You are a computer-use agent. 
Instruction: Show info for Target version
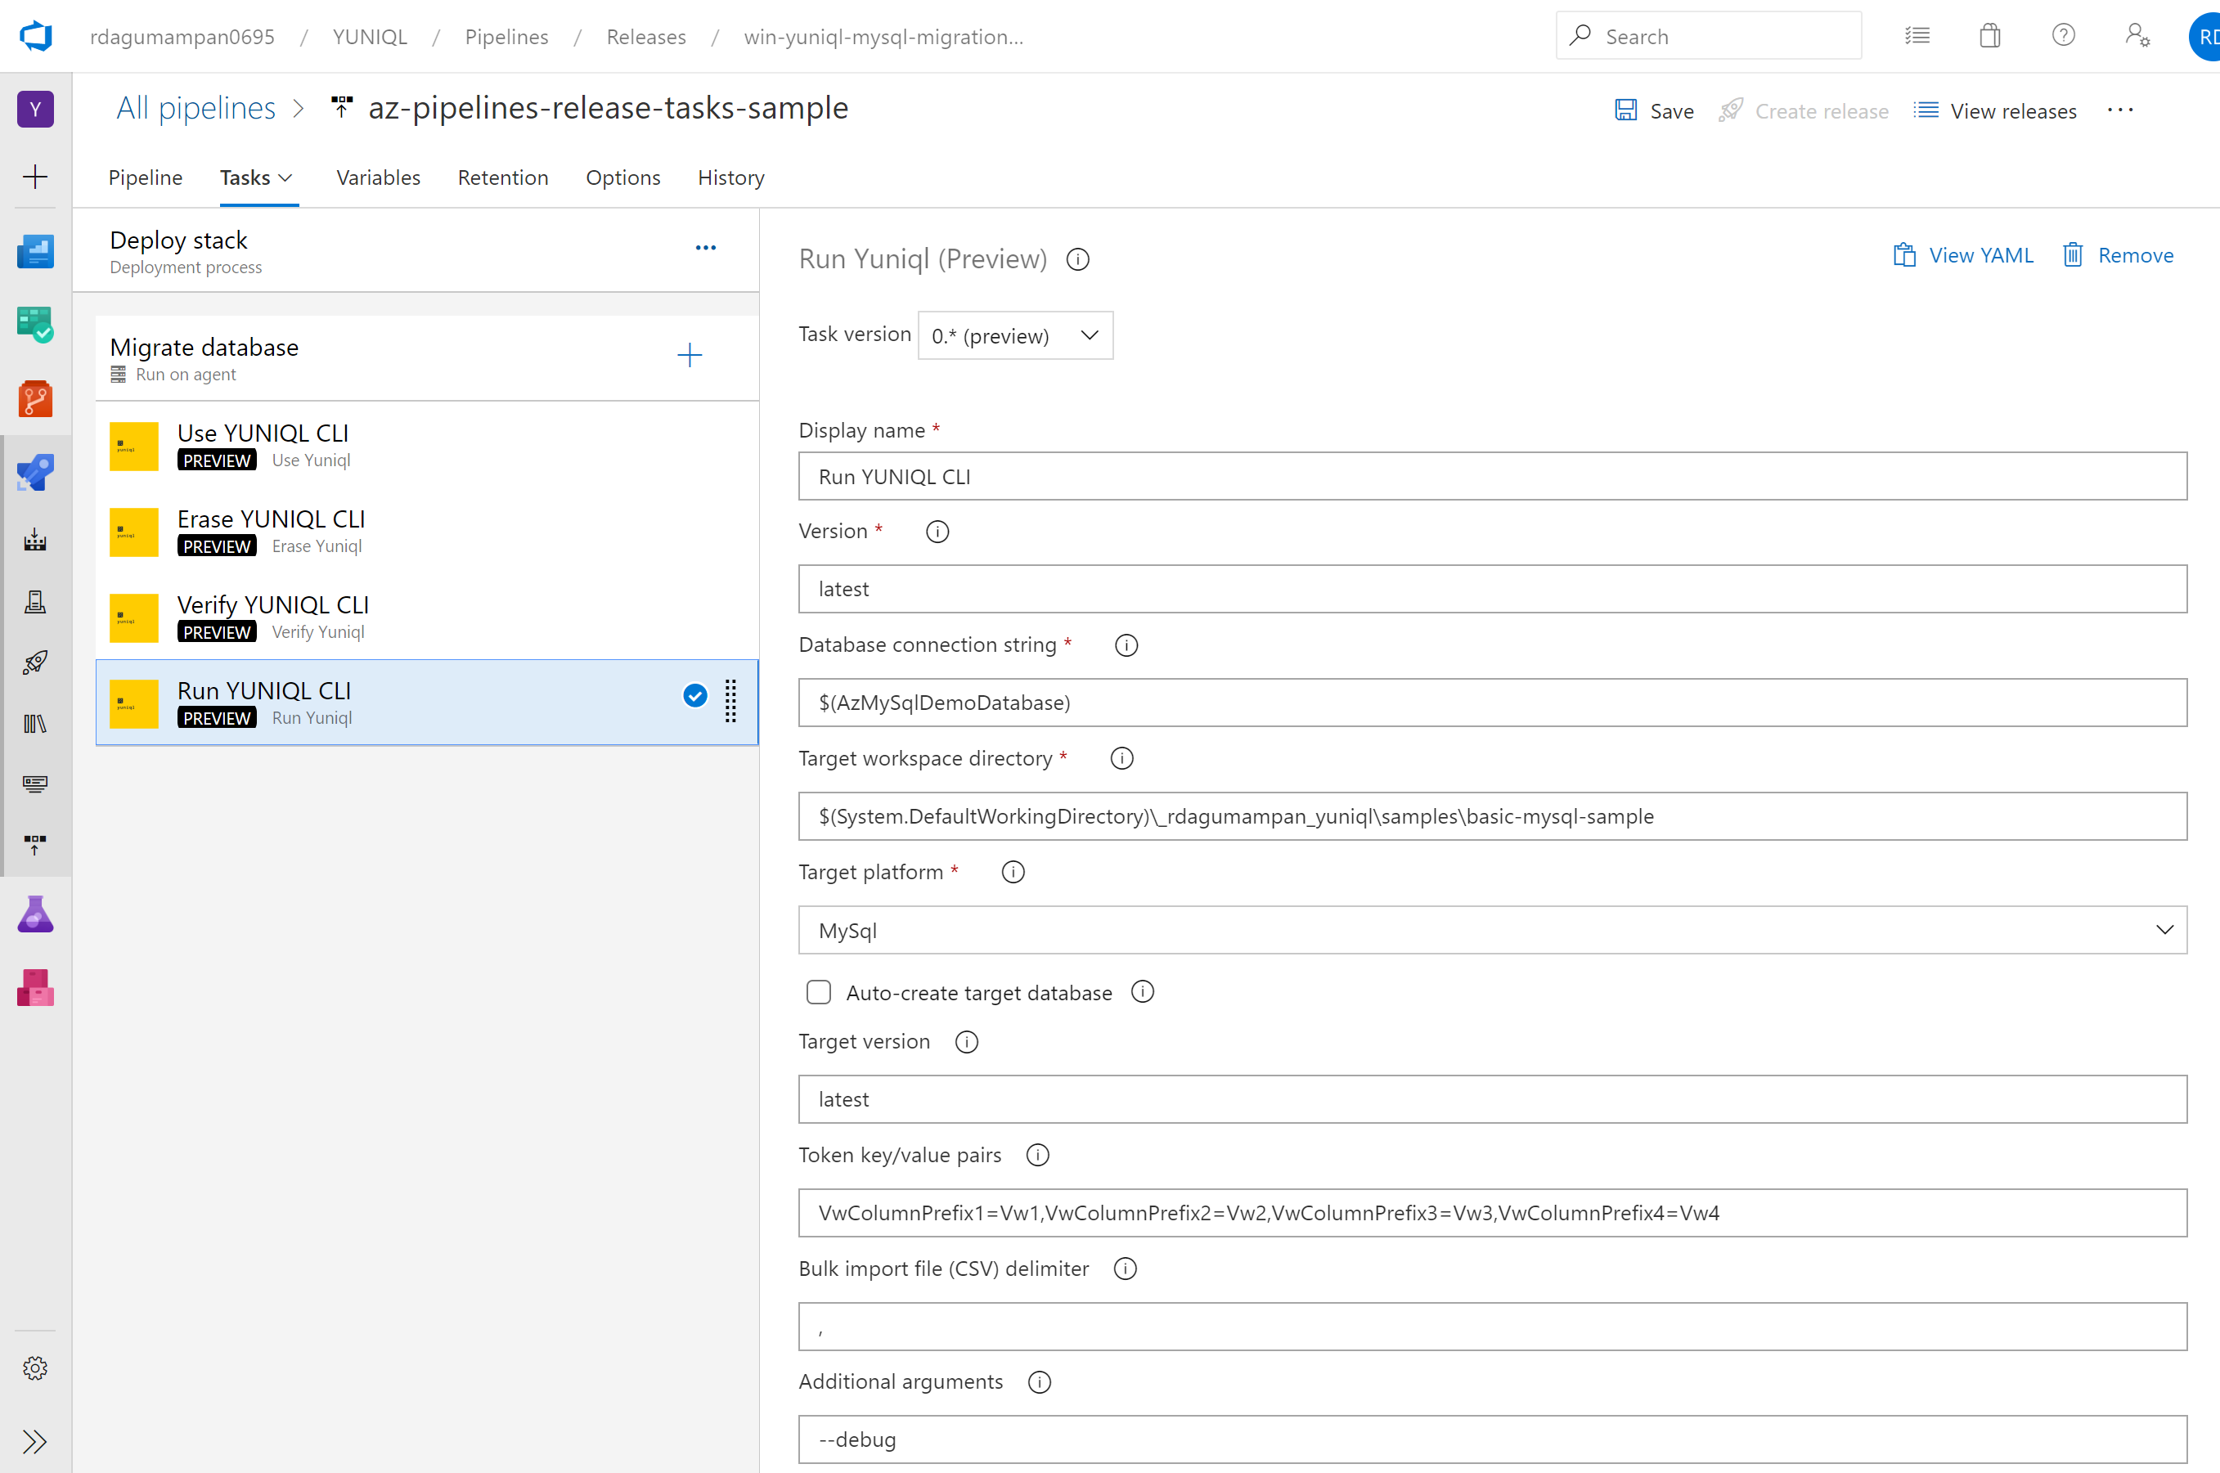pyautogui.click(x=967, y=1042)
